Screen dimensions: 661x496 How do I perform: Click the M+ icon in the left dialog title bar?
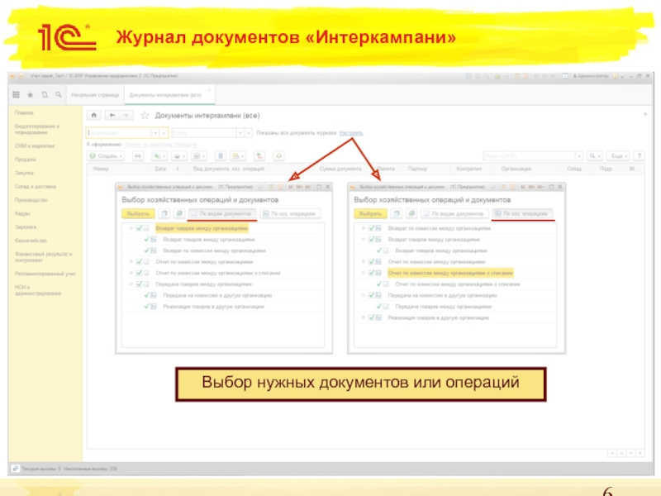pos(299,187)
